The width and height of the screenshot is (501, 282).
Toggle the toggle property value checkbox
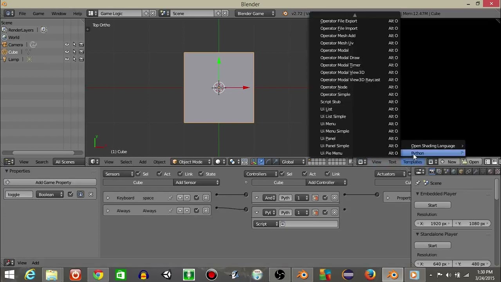[70, 194]
